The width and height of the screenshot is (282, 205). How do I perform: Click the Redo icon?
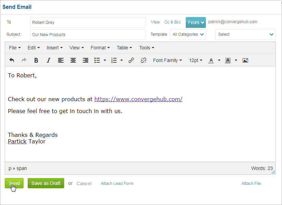pos(23,60)
